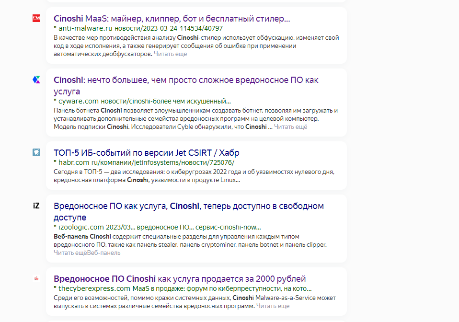The image size is (459, 322).
Task: Open the 'Cinoshi MaaS: майнер, клиппер, бот' result
Action: click(172, 19)
